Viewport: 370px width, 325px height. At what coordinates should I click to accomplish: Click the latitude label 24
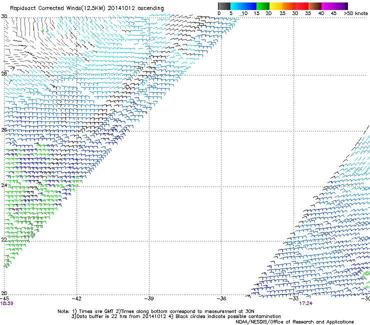coord(4,185)
